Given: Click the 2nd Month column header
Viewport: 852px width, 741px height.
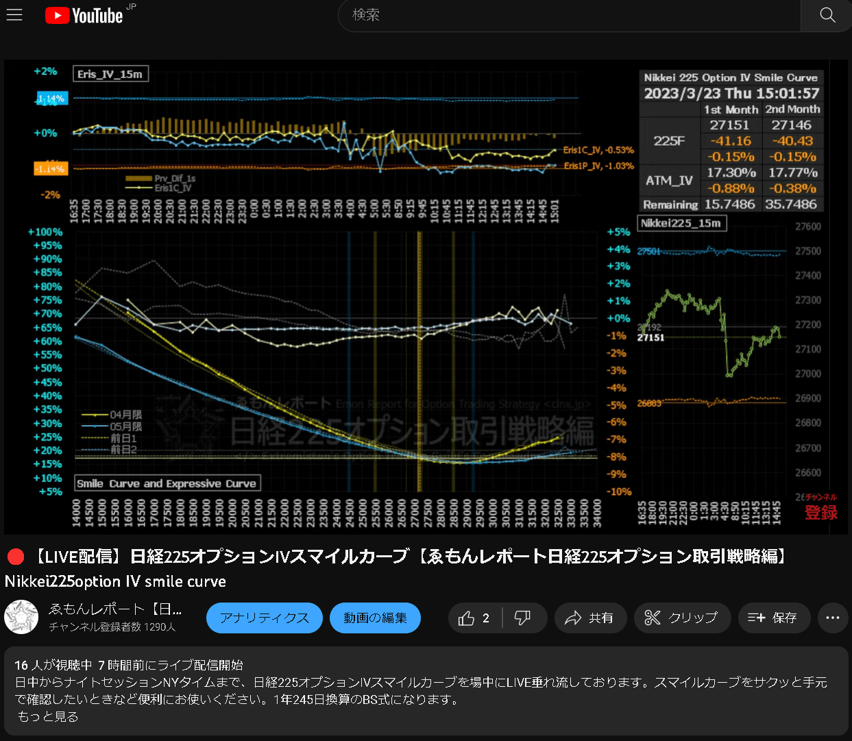Looking at the screenshot, I should [x=792, y=109].
